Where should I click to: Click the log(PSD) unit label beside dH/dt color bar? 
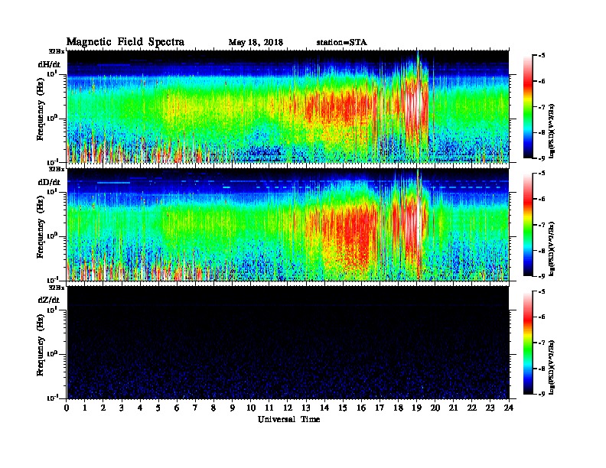click(552, 131)
